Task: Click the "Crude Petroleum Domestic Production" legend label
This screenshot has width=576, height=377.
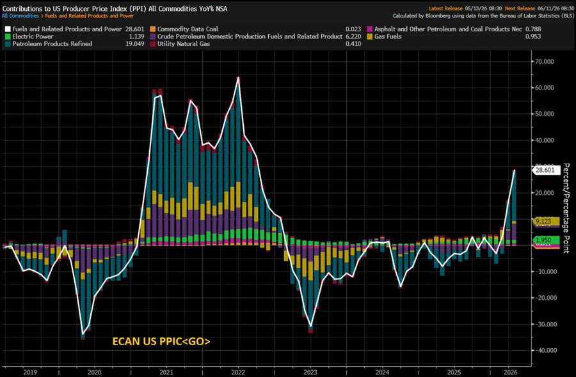Action: [250, 36]
